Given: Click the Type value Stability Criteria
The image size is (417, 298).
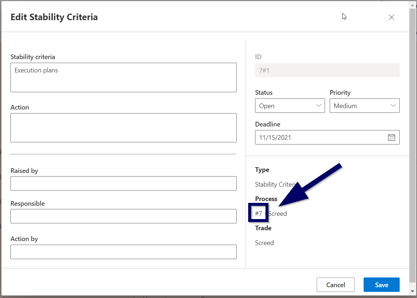Looking at the screenshot, I should click(x=275, y=184).
